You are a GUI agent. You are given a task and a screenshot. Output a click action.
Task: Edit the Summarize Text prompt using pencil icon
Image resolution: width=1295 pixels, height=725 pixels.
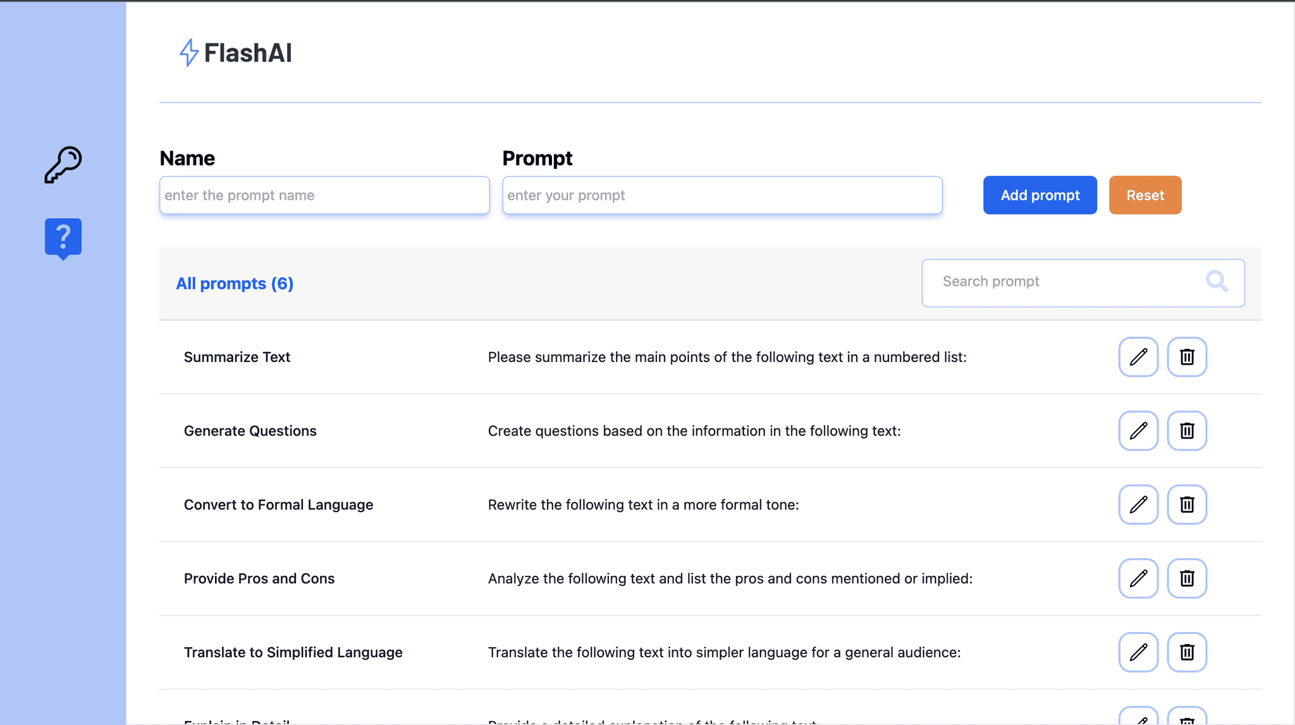[x=1138, y=357]
